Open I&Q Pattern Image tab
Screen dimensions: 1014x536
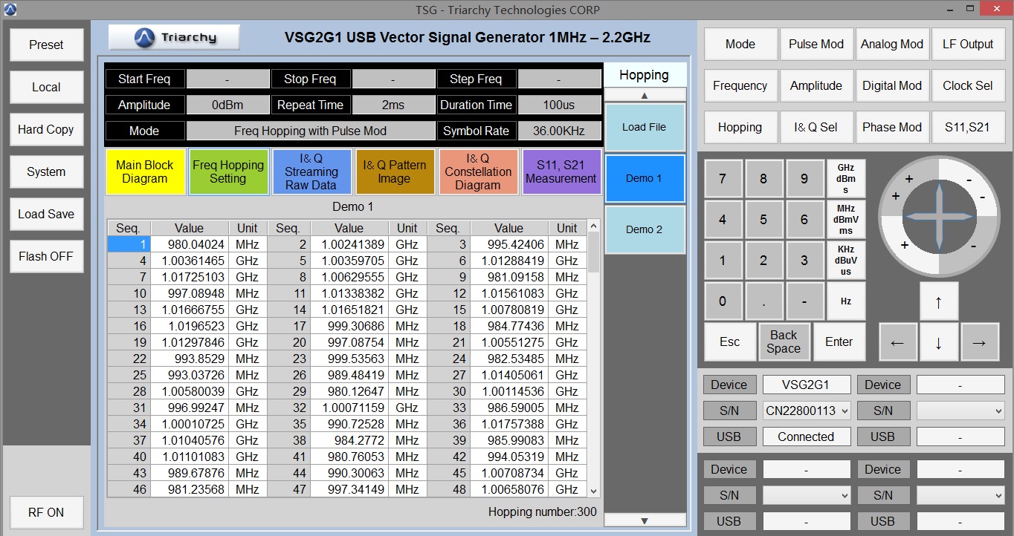395,171
